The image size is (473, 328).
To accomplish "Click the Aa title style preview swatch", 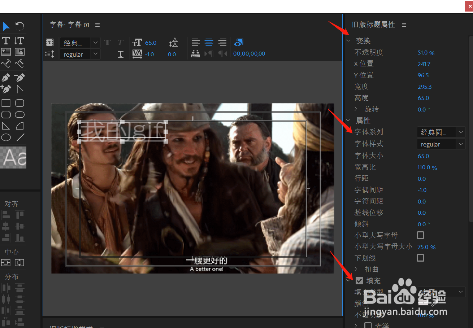I will pyautogui.click(x=13, y=158).
